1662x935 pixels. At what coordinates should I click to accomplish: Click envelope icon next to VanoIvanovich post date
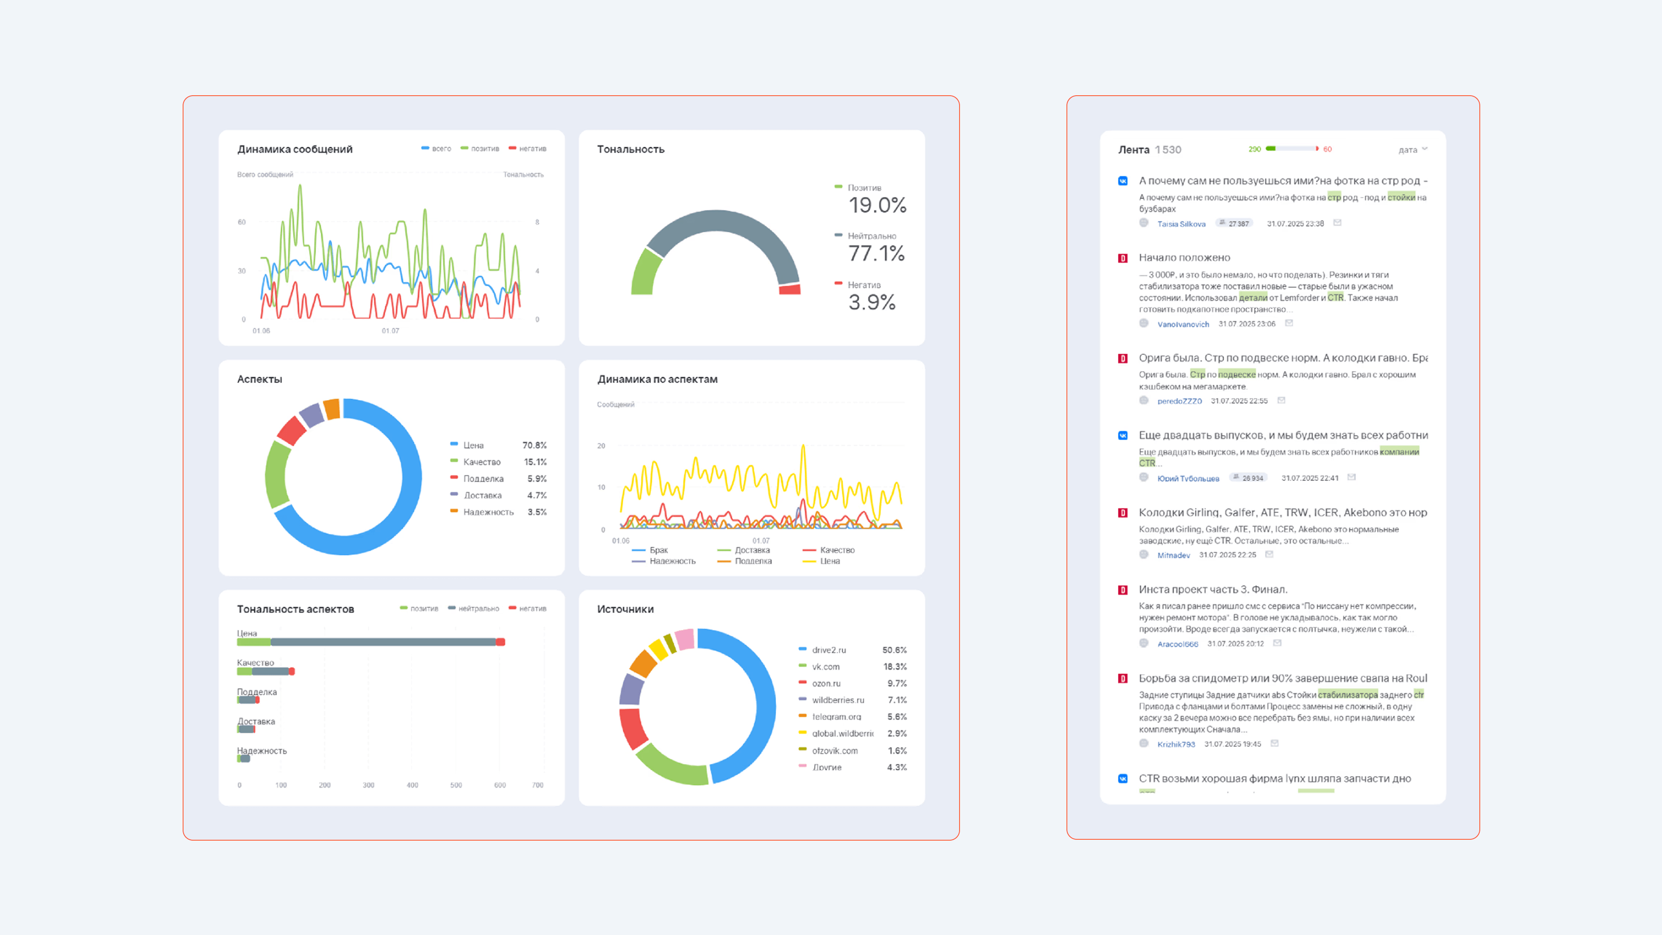1289,323
